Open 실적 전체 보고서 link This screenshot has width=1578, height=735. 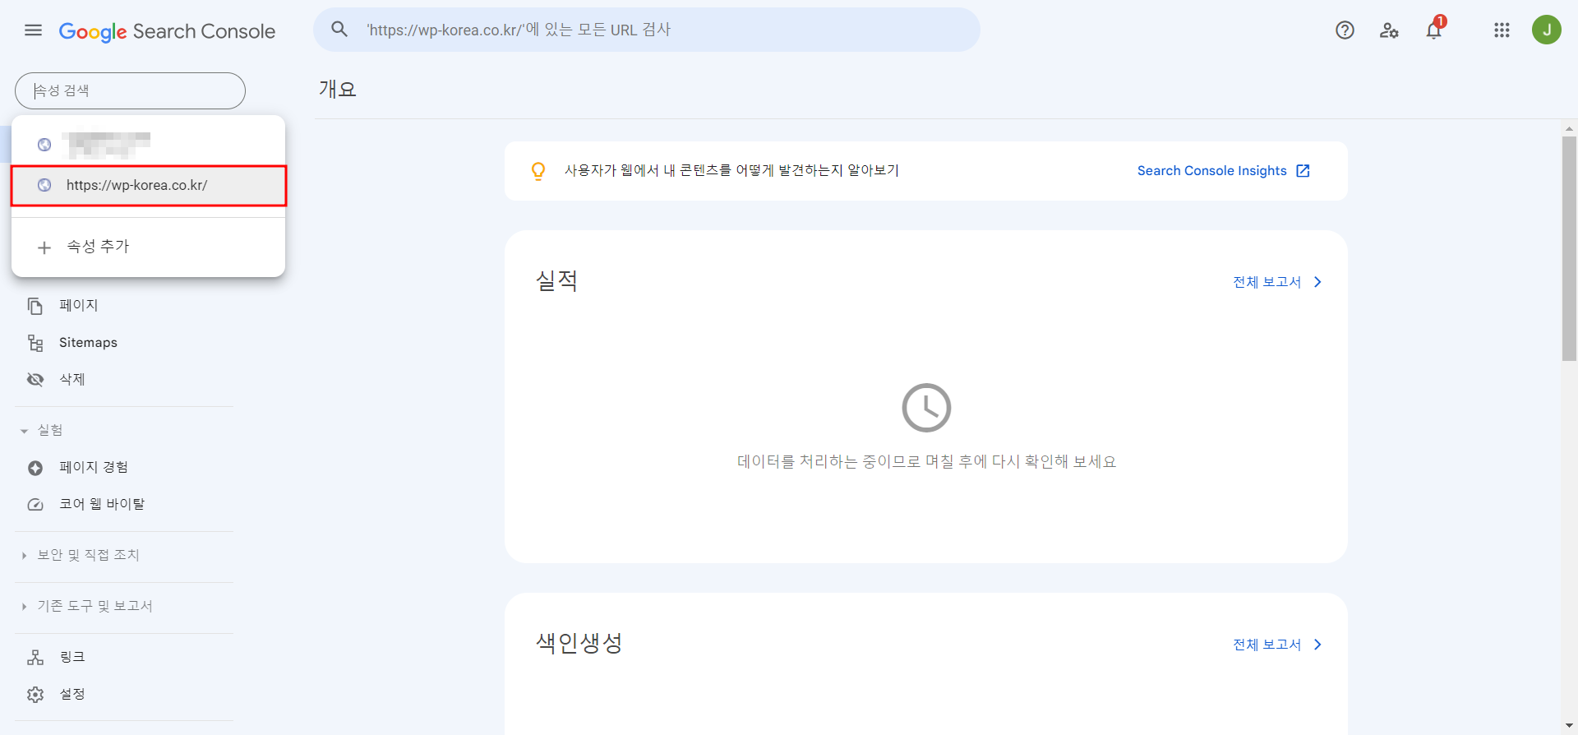tap(1267, 282)
